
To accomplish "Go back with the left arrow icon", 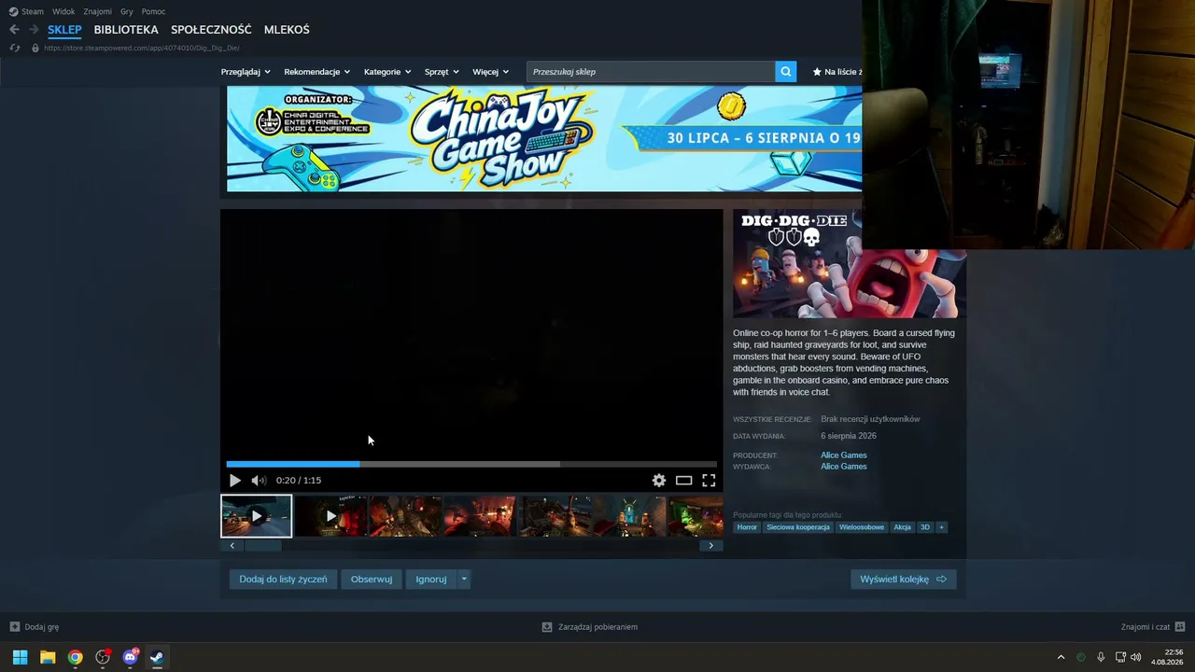I will (x=14, y=30).
